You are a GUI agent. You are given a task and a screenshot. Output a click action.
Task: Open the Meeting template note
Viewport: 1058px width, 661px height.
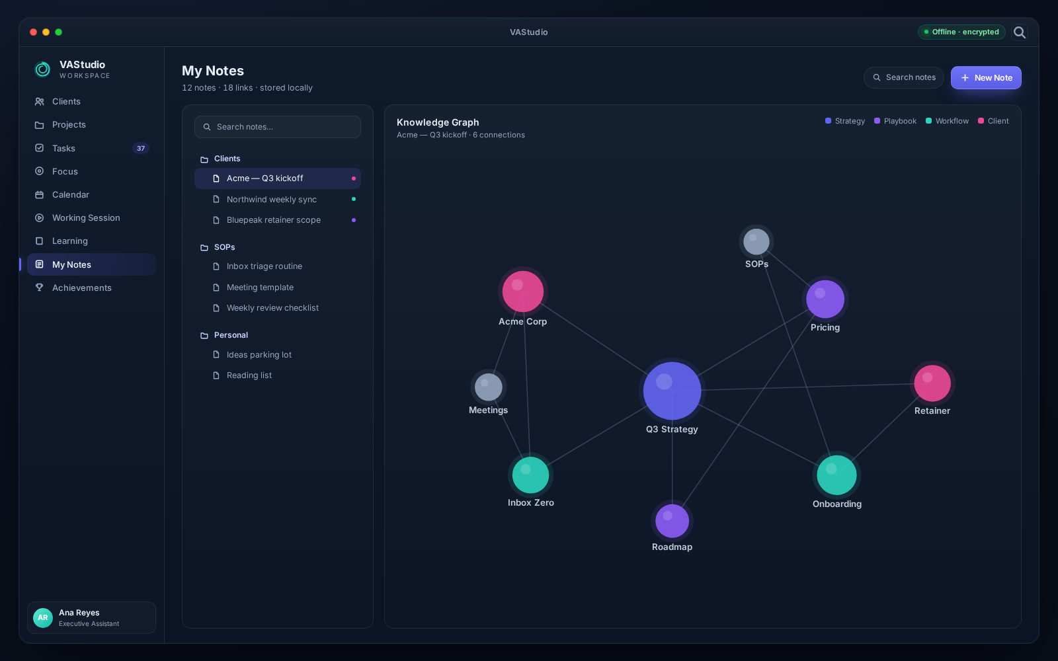[x=278, y=288]
